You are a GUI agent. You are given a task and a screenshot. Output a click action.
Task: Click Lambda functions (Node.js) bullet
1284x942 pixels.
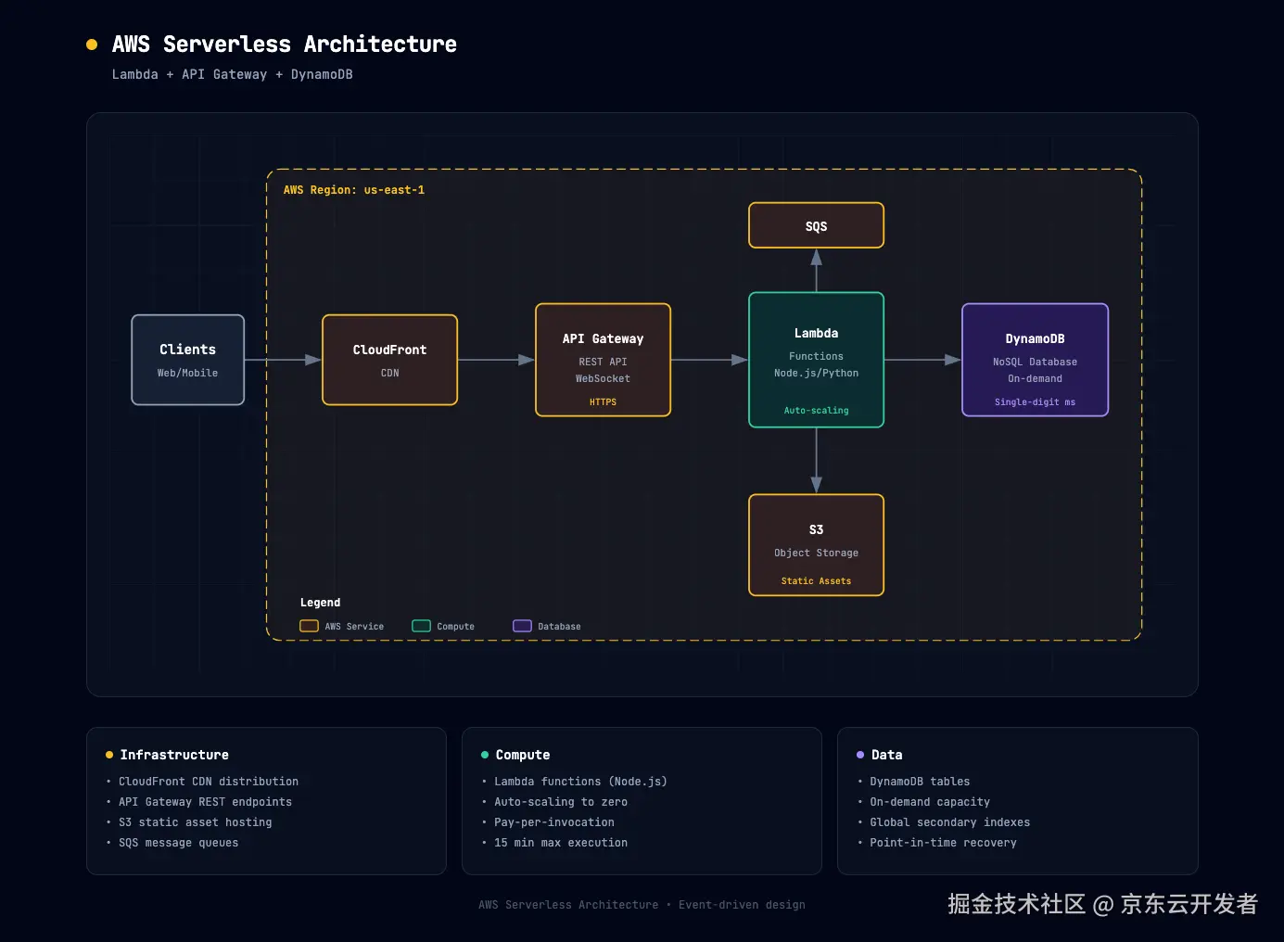pos(580,782)
